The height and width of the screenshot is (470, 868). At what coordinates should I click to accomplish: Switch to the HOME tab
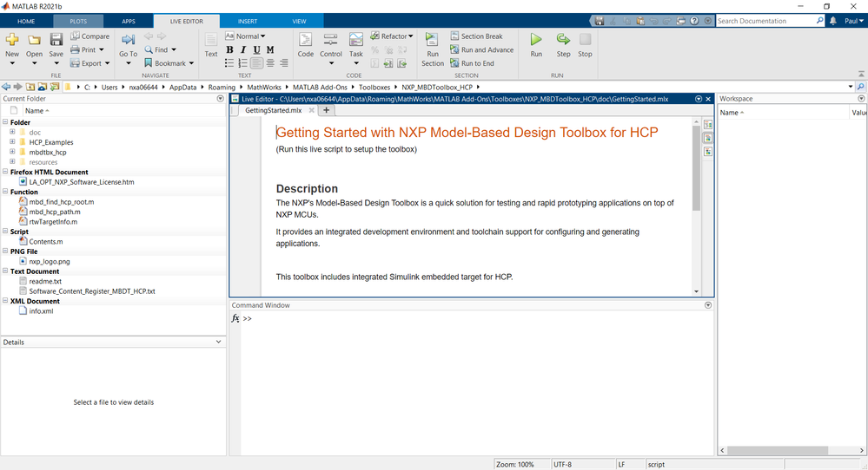tap(26, 21)
